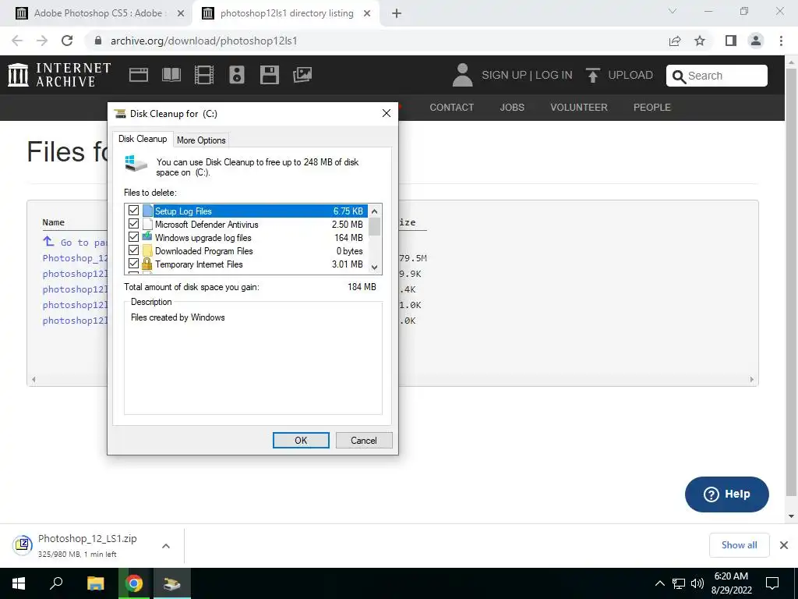Click the taskbar search magnifier
Image resolution: width=798 pixels, height=599 pixels.
pyautogui.click(x=56, y=583)
